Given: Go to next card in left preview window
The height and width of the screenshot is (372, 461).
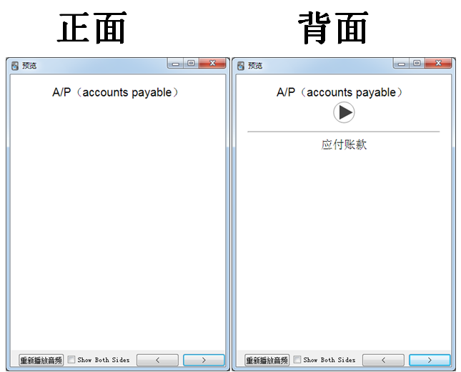Looking at the screenshot, I should click(204, 360).
